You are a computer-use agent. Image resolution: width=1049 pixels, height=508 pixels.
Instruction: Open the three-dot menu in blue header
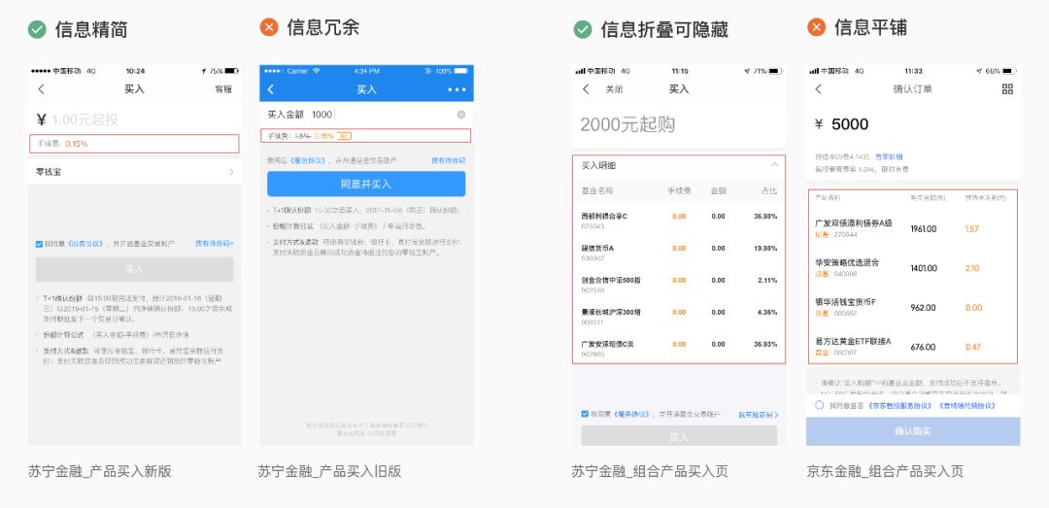pos(457,89)
